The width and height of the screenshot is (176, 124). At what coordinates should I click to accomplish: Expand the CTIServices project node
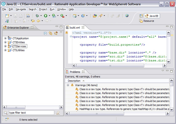pos(5,46)
